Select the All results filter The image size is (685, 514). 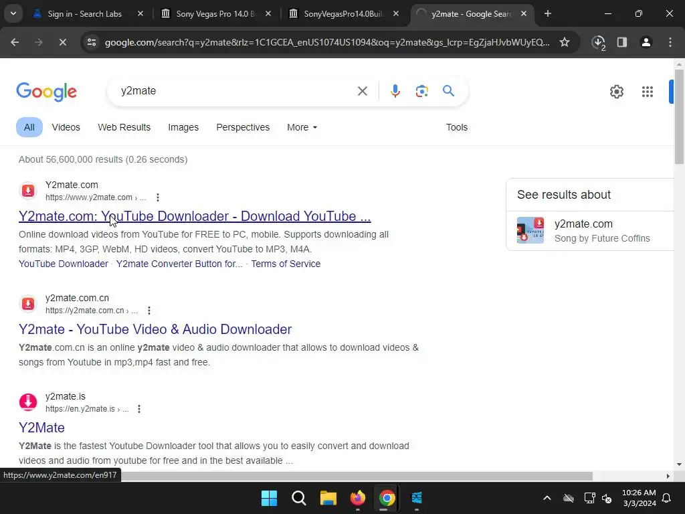pos(29,127)
